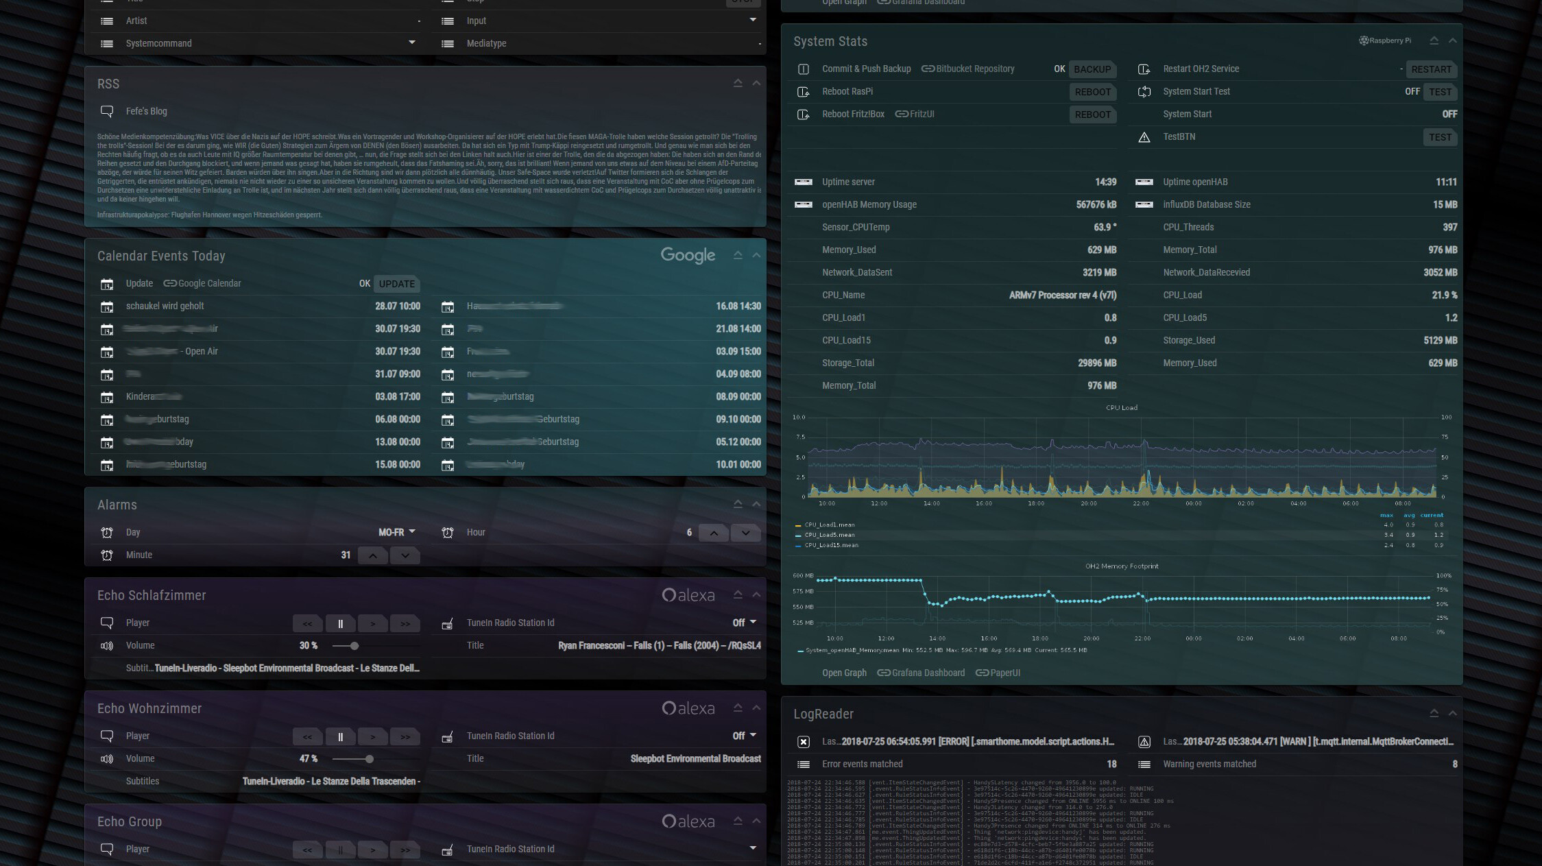1542x866 pixels.
Task: Click the Echo Schlafzimmer volume speaker icon
Action: pos(107,646)
